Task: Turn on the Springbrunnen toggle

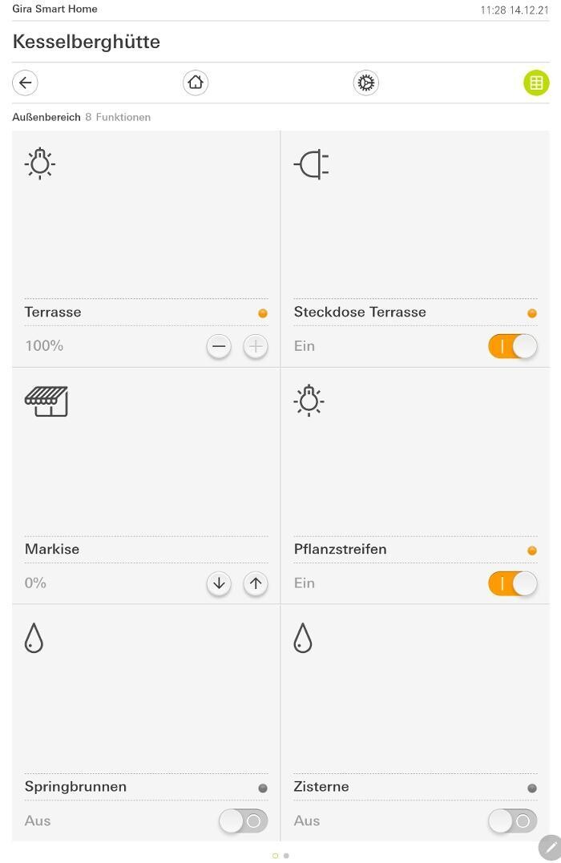Action: pyautogui.click(x=243, y=821)
